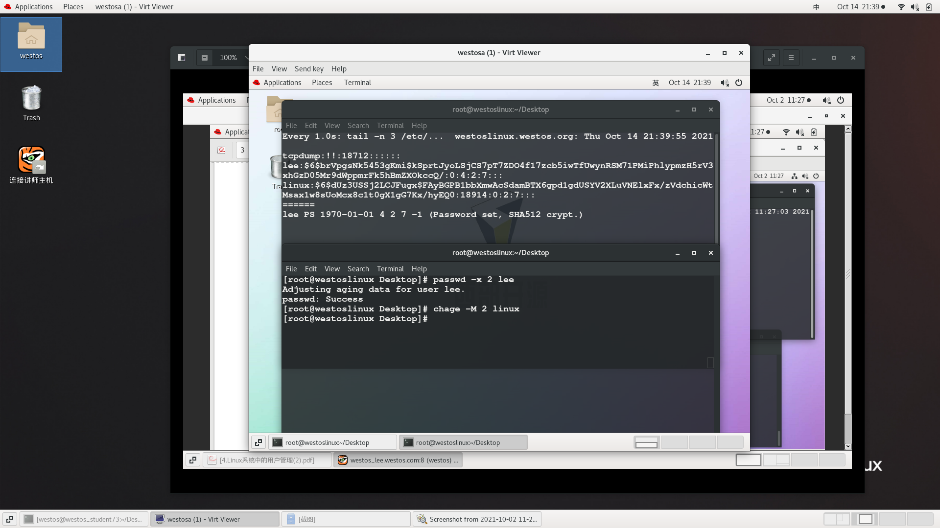Click the PDF document in taskbar
This screenshot has height=528, width=940.
tap(267, 460)
